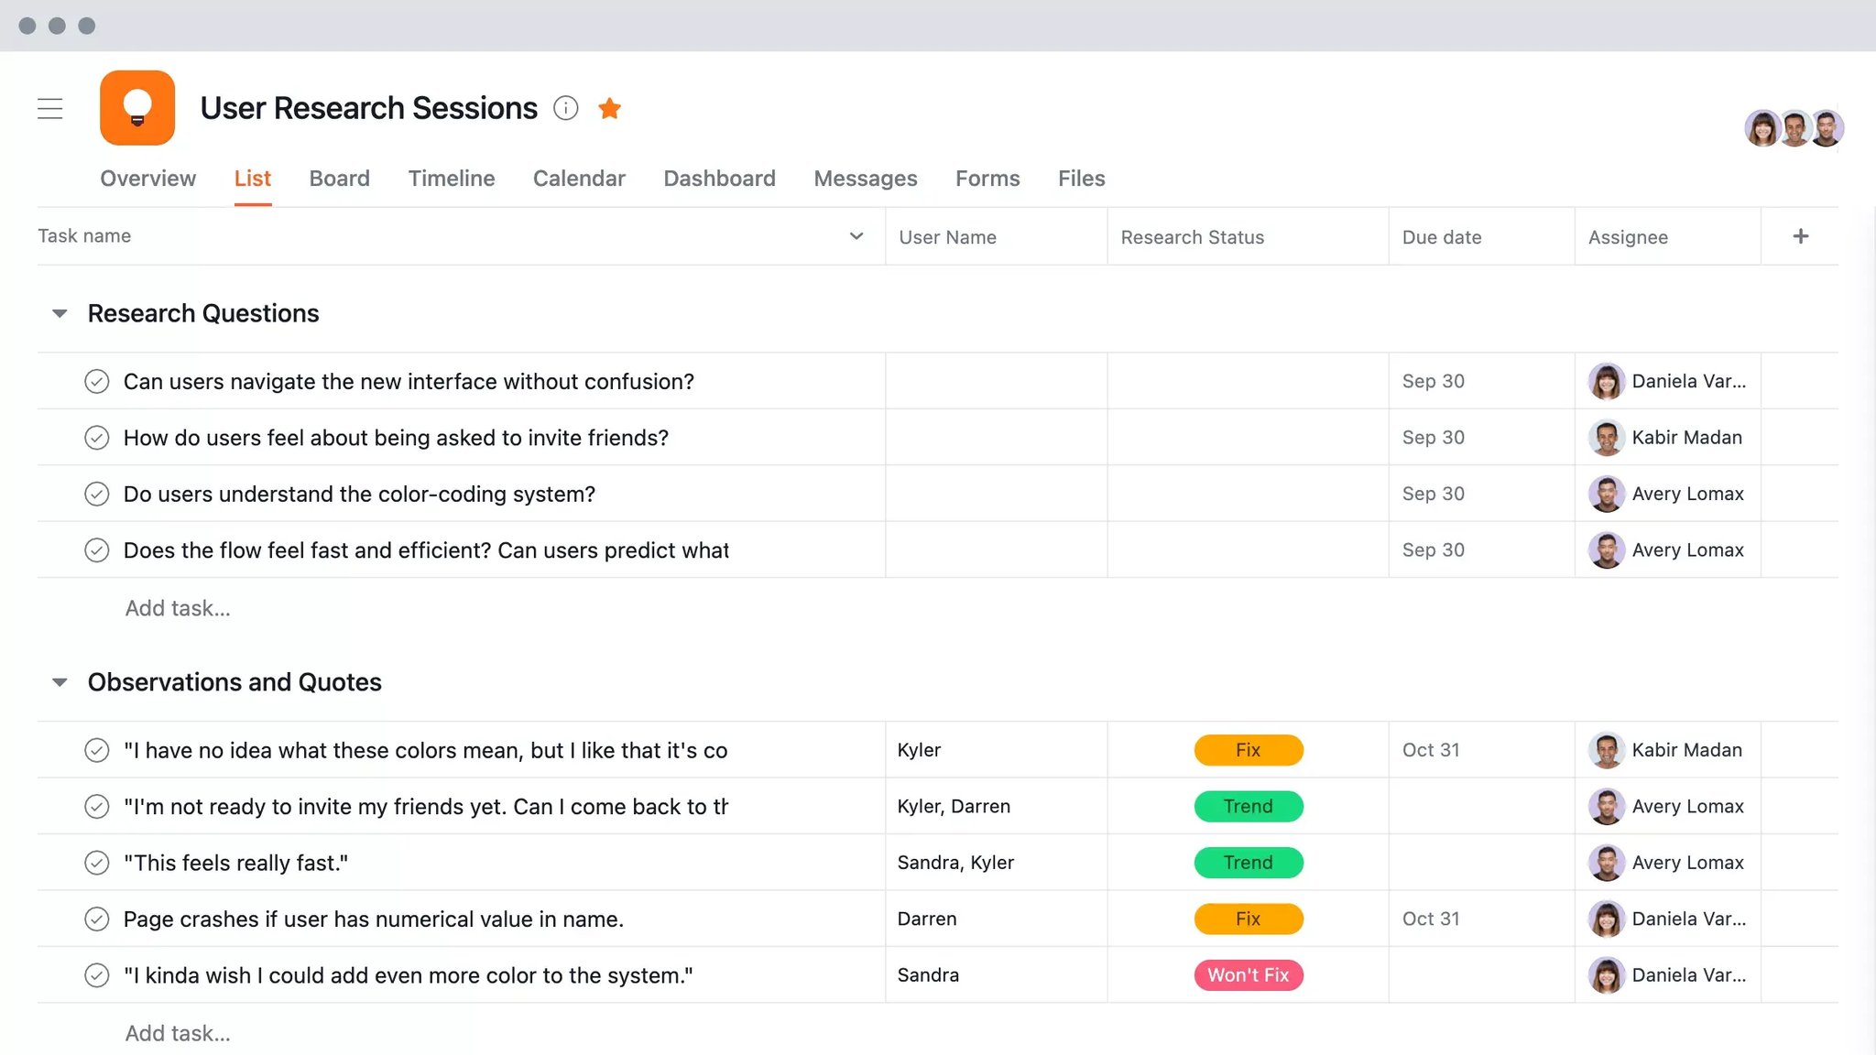Complete the "This feels really fast" task
This screenshot has width=1876, height=1055.
(97, 862)
